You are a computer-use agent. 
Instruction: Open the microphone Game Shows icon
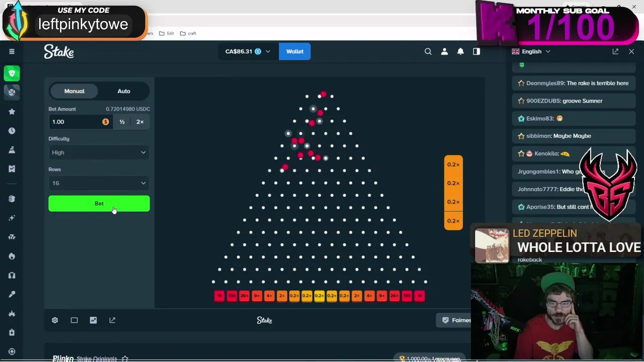(x=12, y=294)
